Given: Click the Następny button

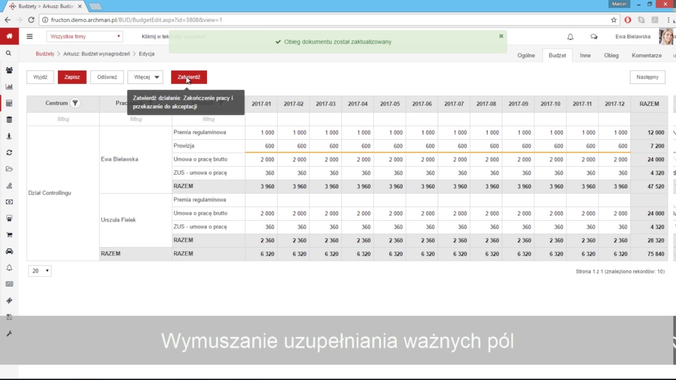Looking at the screenshot, I should pyautogui.click(x=647, y=77).
